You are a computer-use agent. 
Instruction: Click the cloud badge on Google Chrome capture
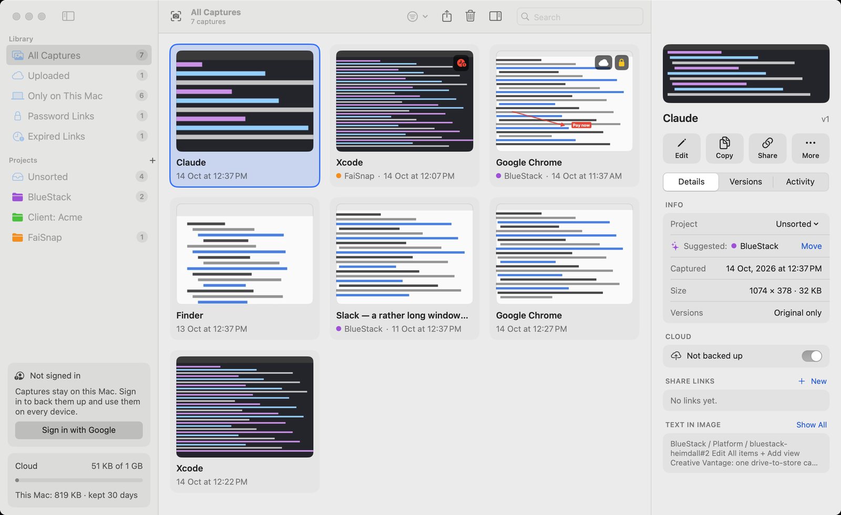[x=603, y=63]
